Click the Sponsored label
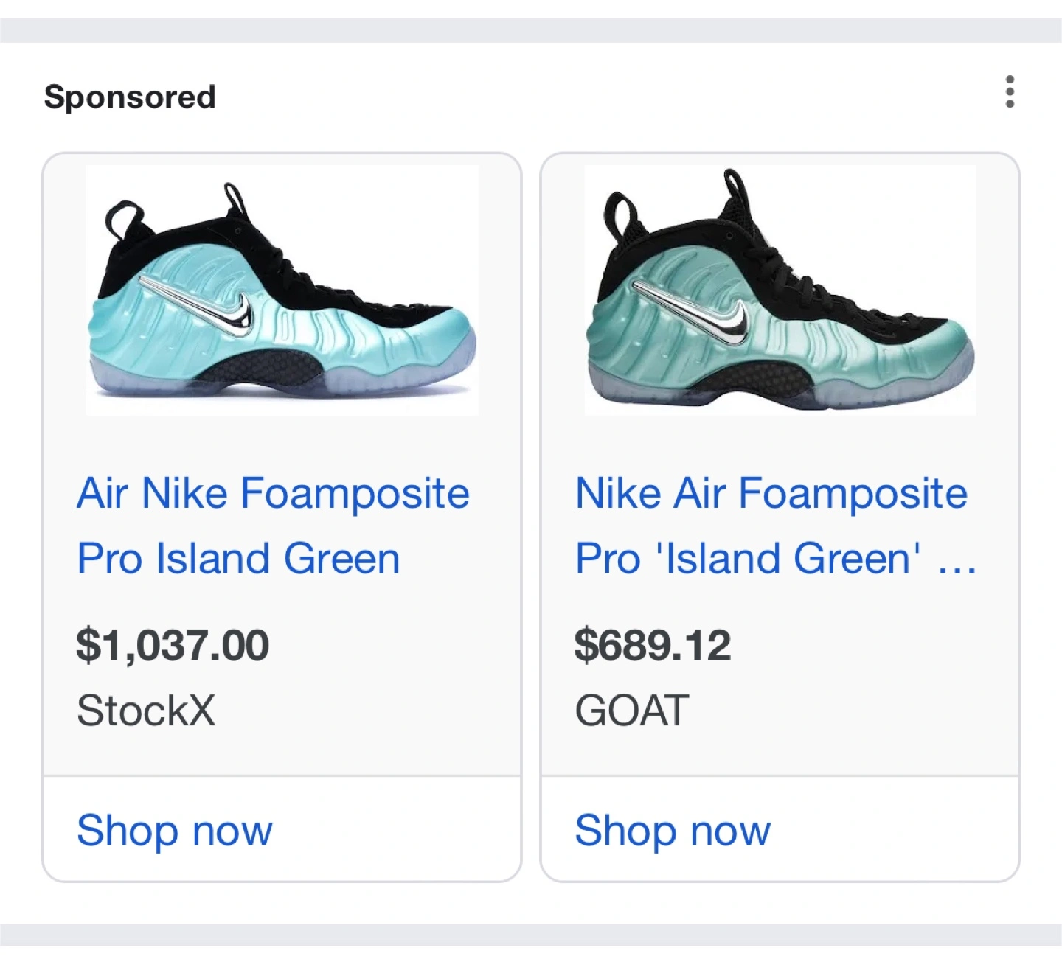 click(130, 97)
